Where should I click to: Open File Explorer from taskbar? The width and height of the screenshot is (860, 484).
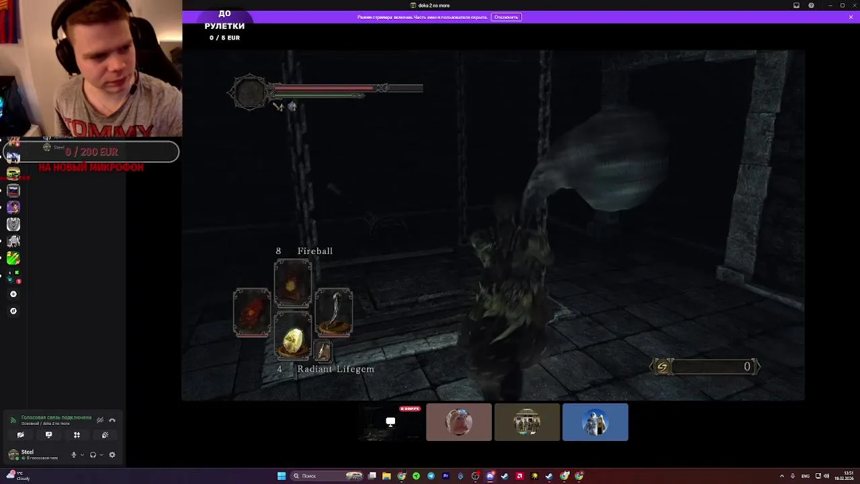coord(387,476)
